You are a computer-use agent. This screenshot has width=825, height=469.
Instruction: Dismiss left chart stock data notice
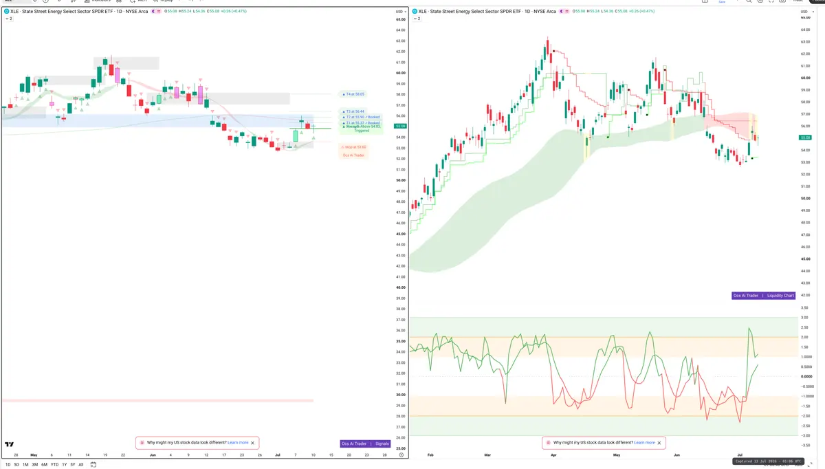(252, 443)
